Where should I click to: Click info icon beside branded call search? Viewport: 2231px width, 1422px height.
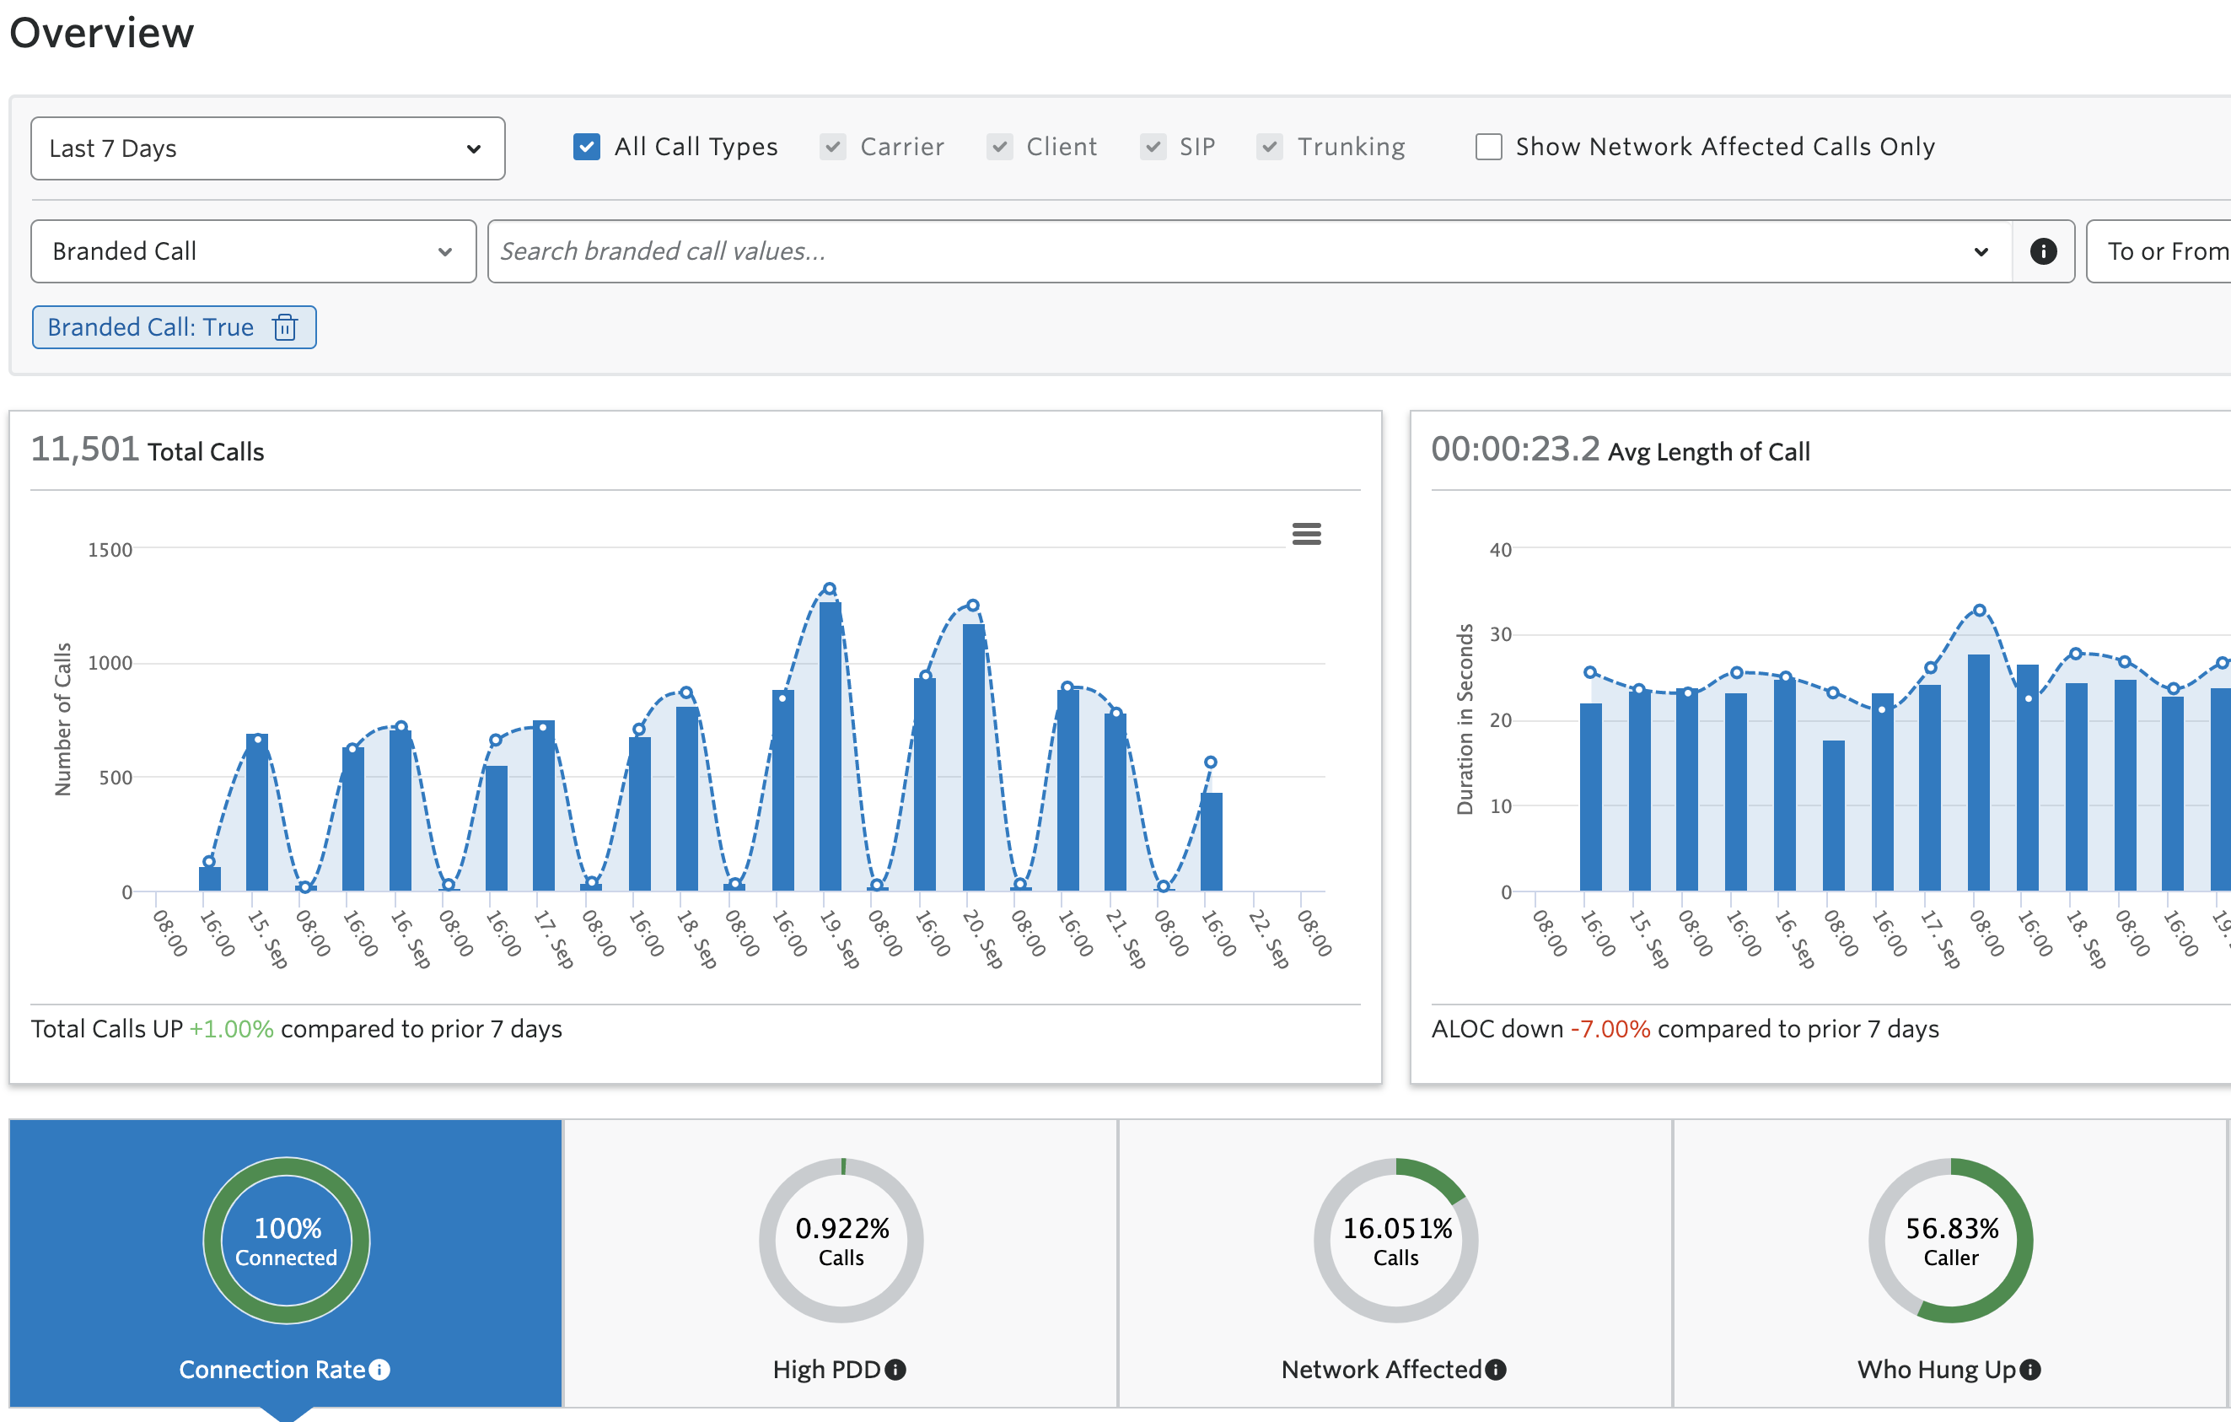click(x=2043, y=251)
